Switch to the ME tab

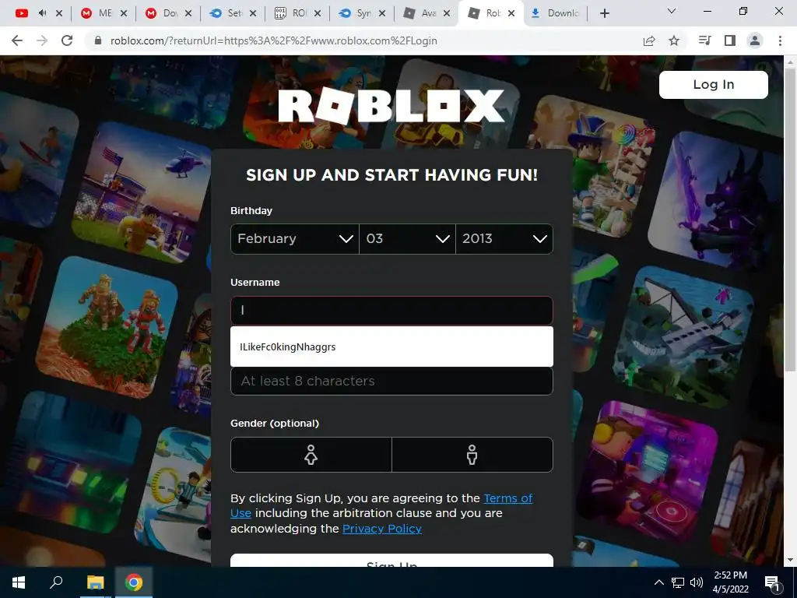click(99, 13)
